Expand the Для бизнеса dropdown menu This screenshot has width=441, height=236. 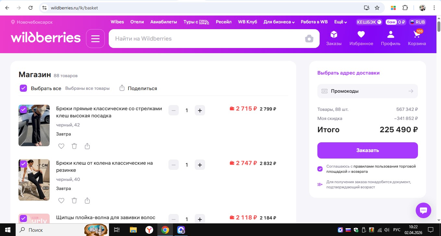(279, 22)
